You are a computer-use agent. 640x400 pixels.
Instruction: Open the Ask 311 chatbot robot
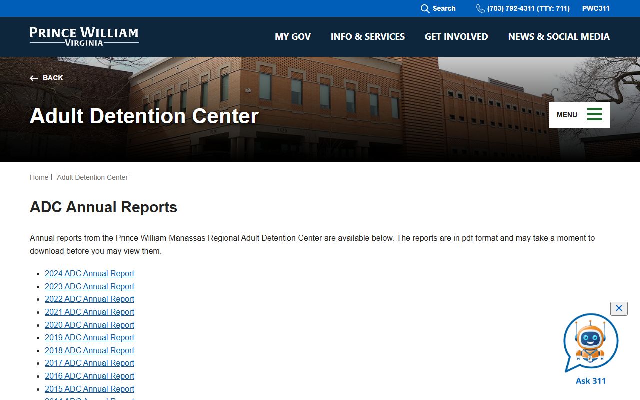tap(591, 343)
